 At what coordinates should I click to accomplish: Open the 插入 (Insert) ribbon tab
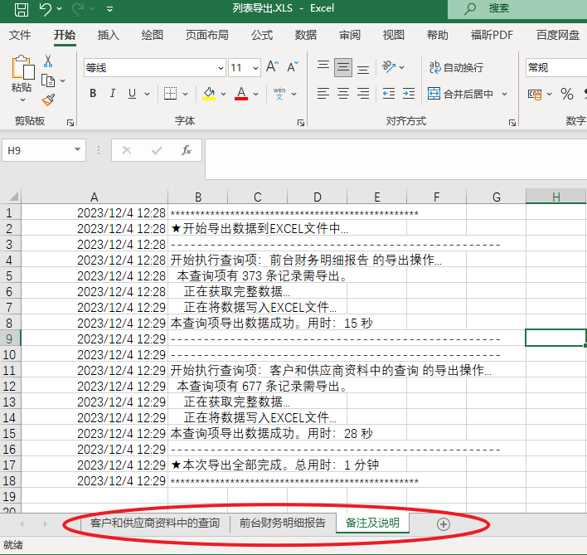pyautogui.click(x=108, y=35)
